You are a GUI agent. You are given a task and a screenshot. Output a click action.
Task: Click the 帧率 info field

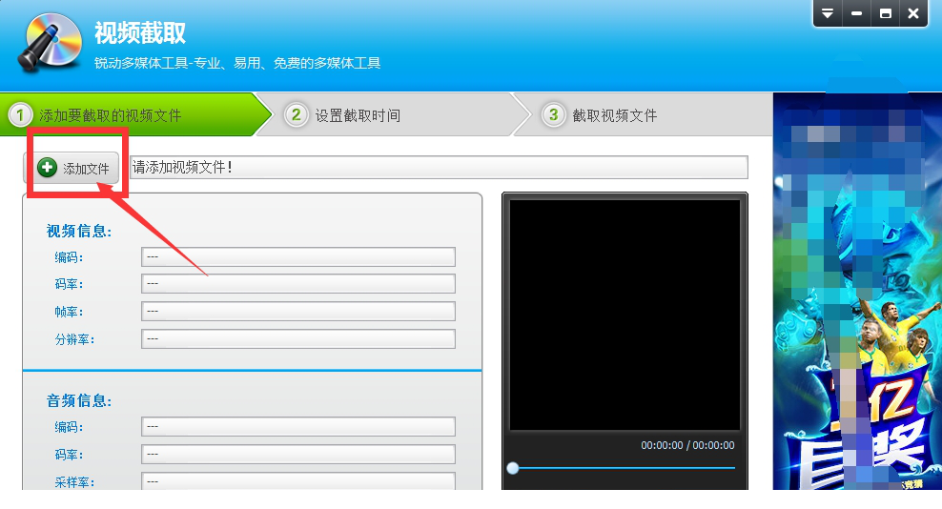(297, 312)
